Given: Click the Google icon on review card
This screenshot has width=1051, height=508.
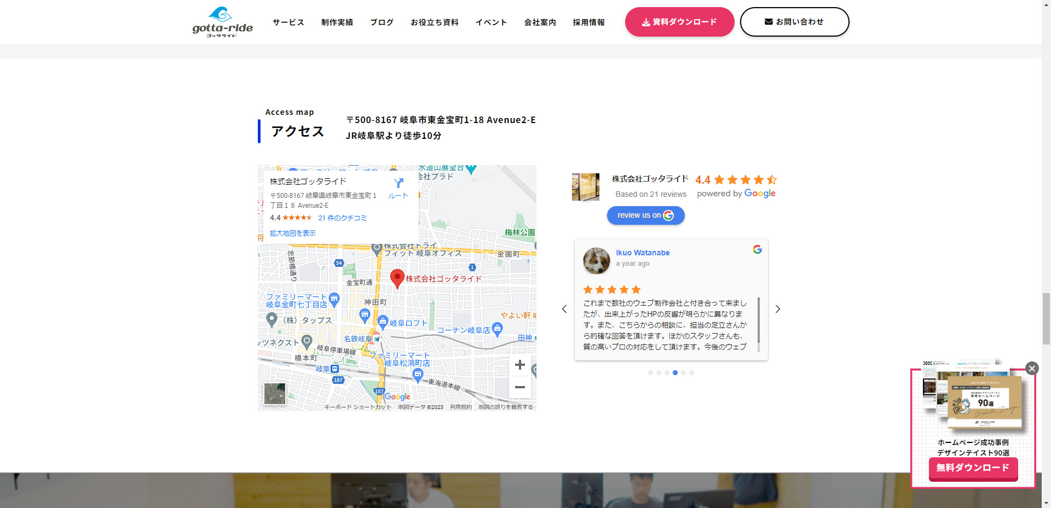Looking at the screenshot, I should tap(757, 249).
